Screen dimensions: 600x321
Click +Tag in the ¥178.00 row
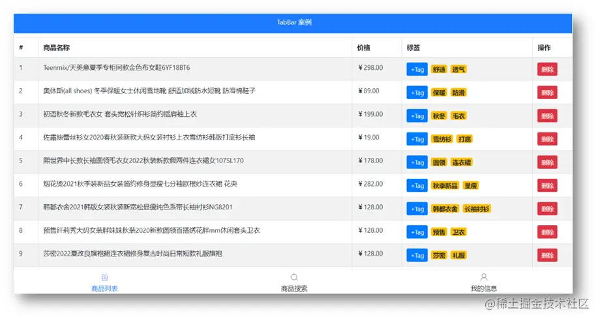pos(417,162)
